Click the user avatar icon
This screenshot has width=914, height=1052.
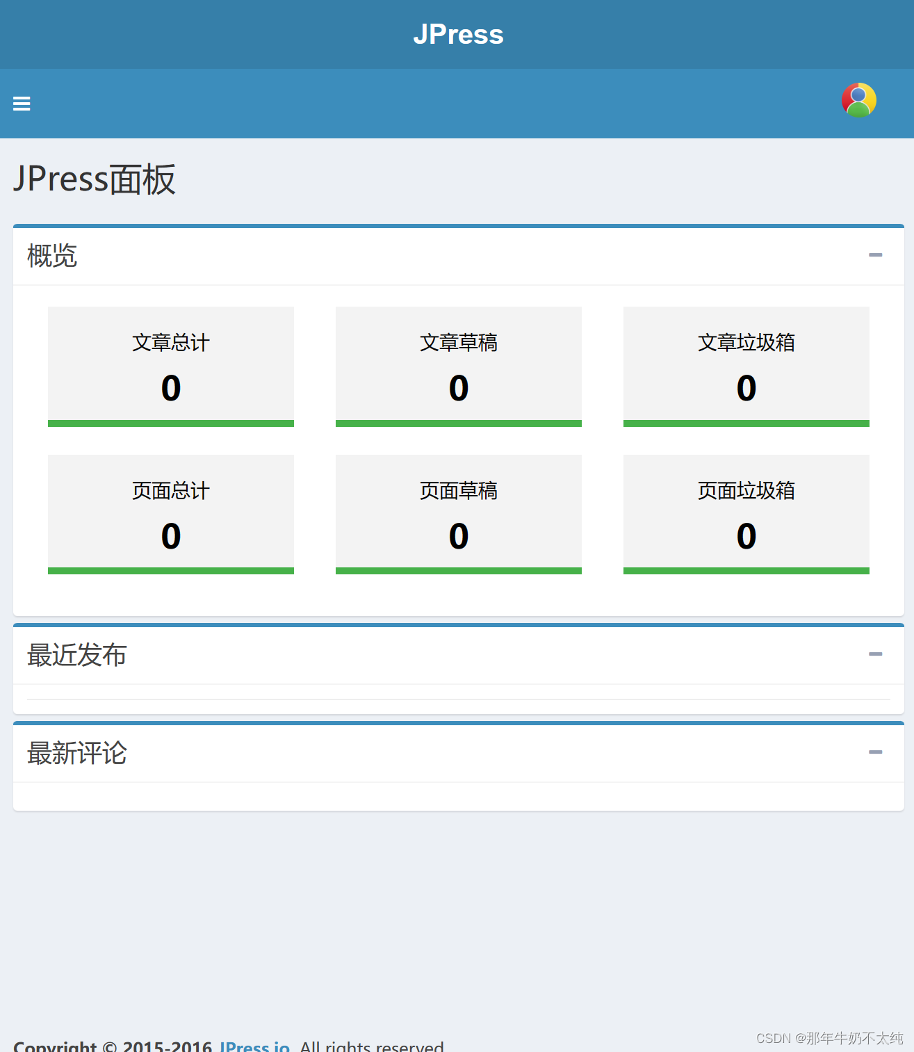click(x=858, y=100)
